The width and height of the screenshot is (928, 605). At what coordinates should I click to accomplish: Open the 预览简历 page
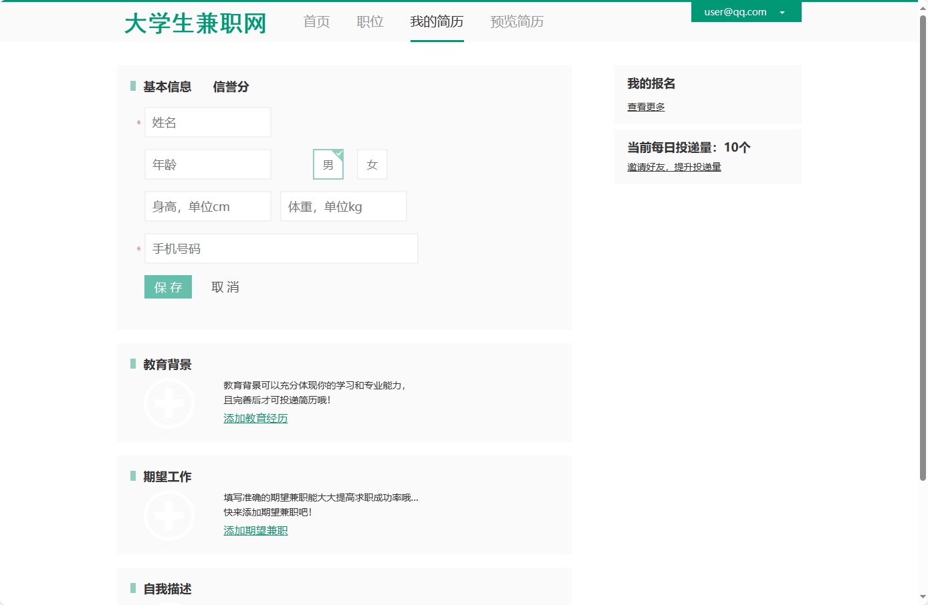(x=516, y=22)
